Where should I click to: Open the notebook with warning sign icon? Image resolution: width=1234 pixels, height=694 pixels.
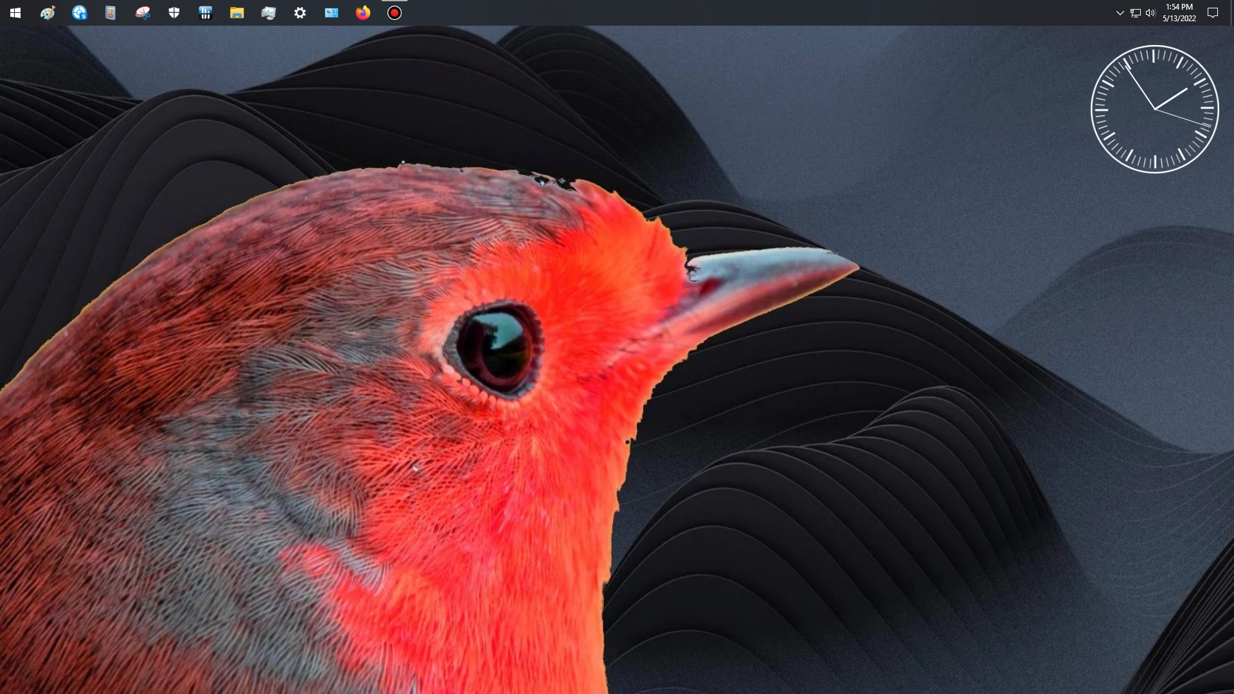[x=111, y=13]
